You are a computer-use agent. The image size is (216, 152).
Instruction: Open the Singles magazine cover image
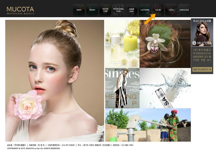click(122, 88)
